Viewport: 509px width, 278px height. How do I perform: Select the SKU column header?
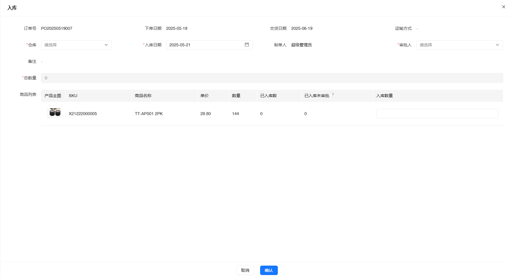[x=73, y=95]
